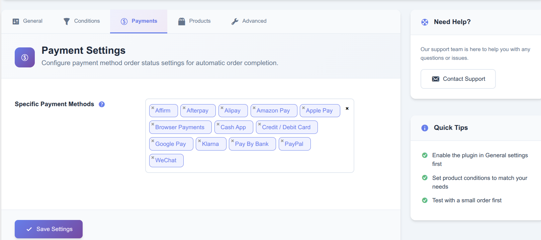Remove the Apple Pay tag

[x=303, y=108]
